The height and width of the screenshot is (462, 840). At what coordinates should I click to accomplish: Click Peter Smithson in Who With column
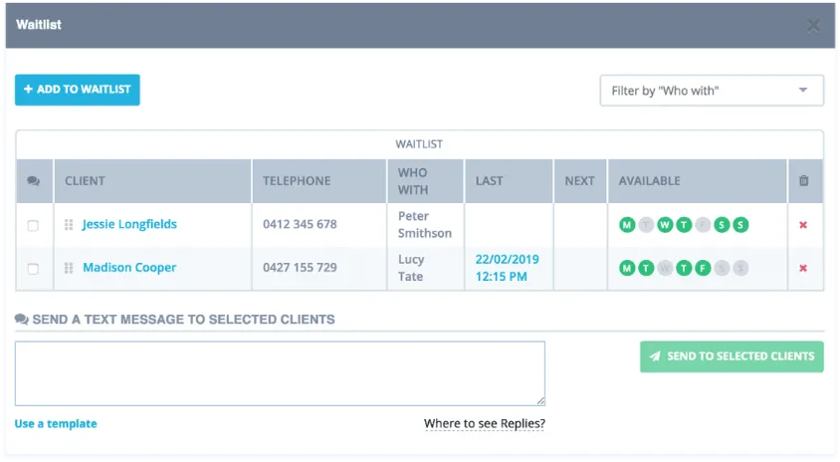click(x=425, y=225)
